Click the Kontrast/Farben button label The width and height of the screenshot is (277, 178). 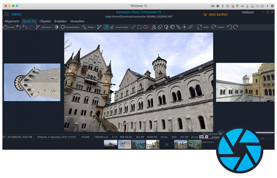(x=73, y=27)
